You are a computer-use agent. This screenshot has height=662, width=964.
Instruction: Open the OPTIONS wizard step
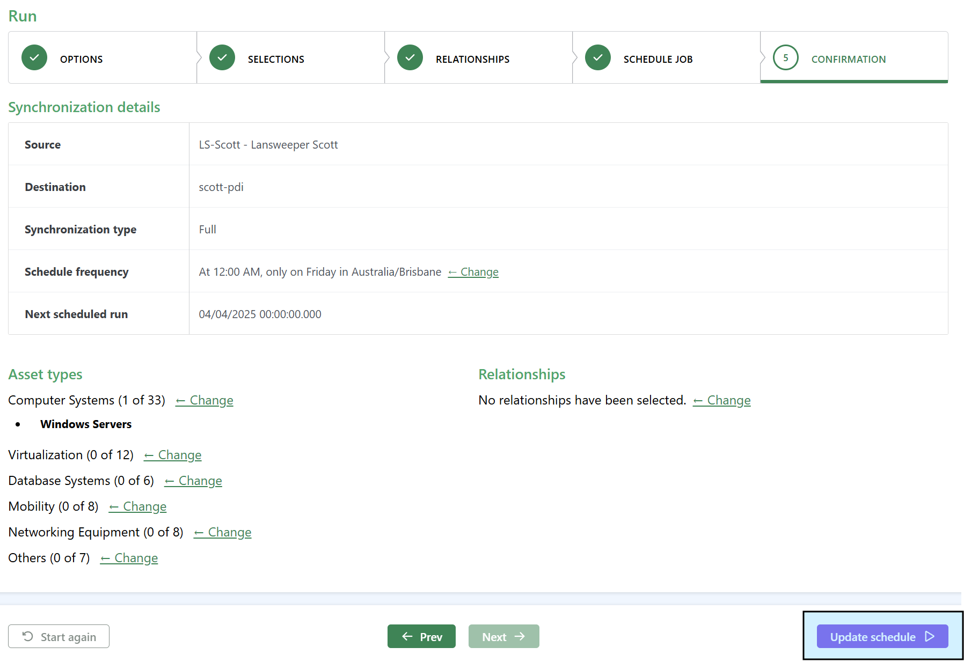pos(103,57)
